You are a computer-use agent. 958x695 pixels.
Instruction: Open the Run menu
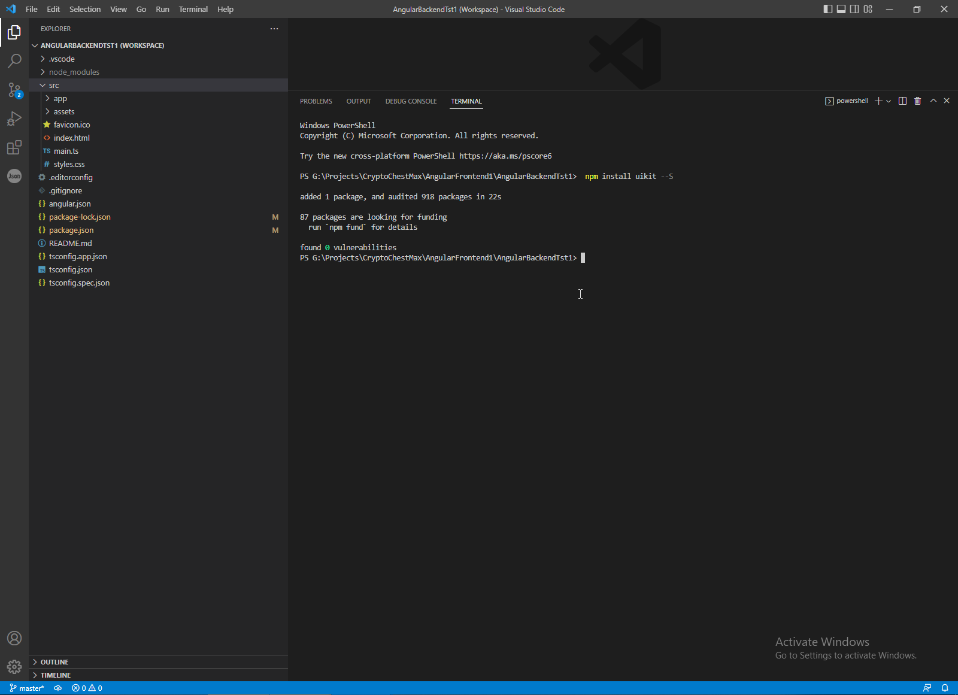tap(162, 9)
